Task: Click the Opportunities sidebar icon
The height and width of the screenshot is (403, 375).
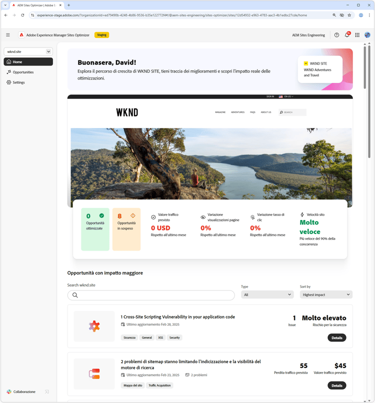Action: point(8,72)
